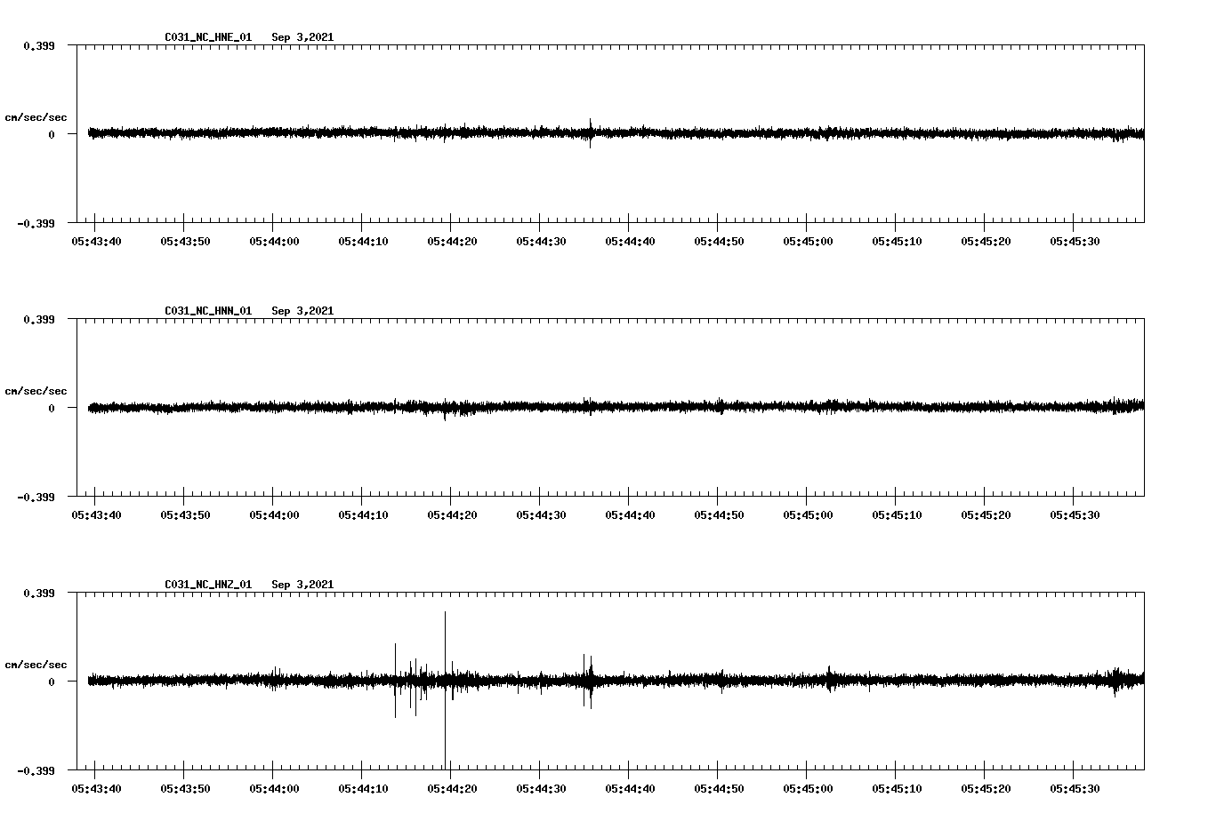The image size is (1208, 821).
Task: Select the 05:45:20 time label under HNE plot
Action: [x=986, y=242]
